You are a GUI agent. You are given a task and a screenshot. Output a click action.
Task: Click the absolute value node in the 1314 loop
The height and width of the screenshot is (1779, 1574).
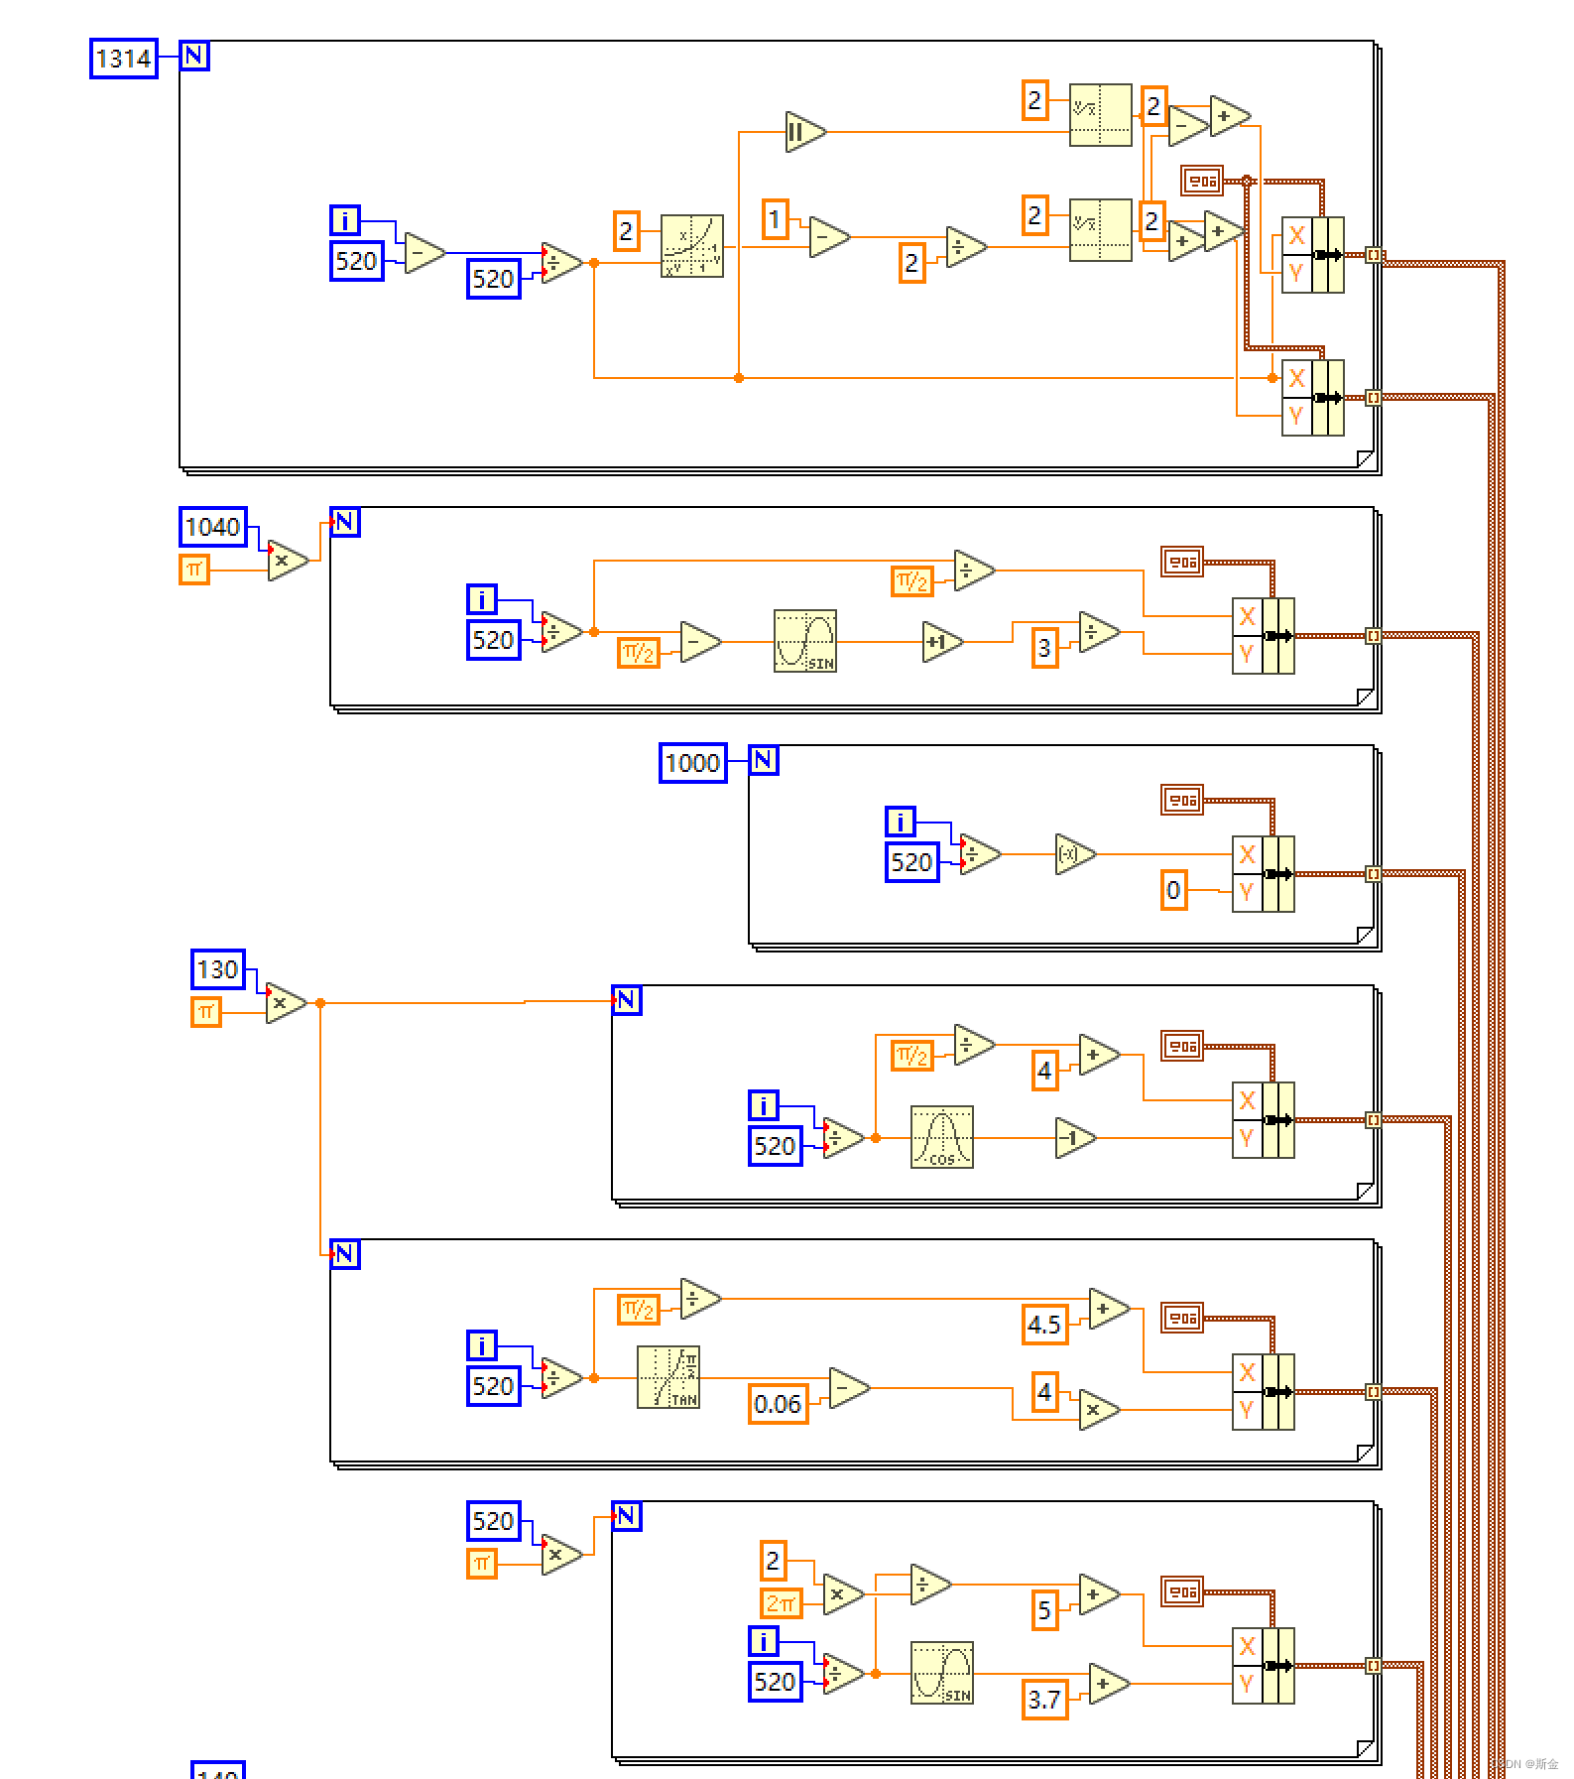tap(804, 131)
